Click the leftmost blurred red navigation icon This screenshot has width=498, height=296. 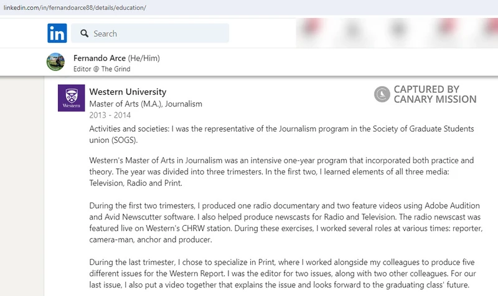point(312,27)
